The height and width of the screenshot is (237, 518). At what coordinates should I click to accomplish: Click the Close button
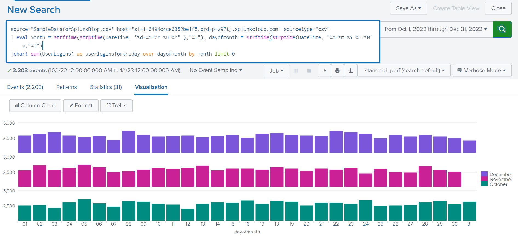click(498, 8)
